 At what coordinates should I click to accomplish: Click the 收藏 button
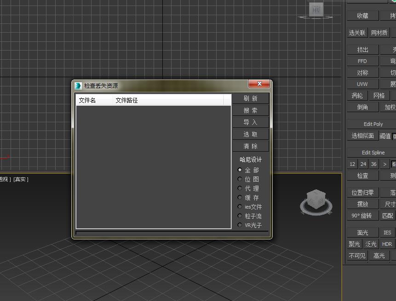(363, 16)
